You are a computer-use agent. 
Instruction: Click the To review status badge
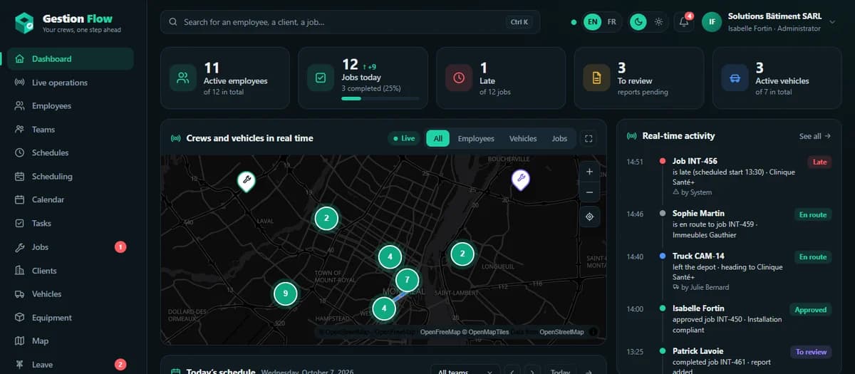[x=811, y=352]
